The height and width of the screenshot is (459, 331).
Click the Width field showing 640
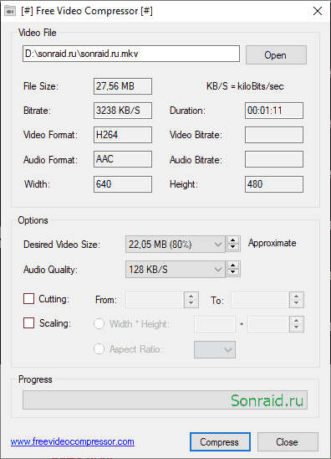click(123, 184)
